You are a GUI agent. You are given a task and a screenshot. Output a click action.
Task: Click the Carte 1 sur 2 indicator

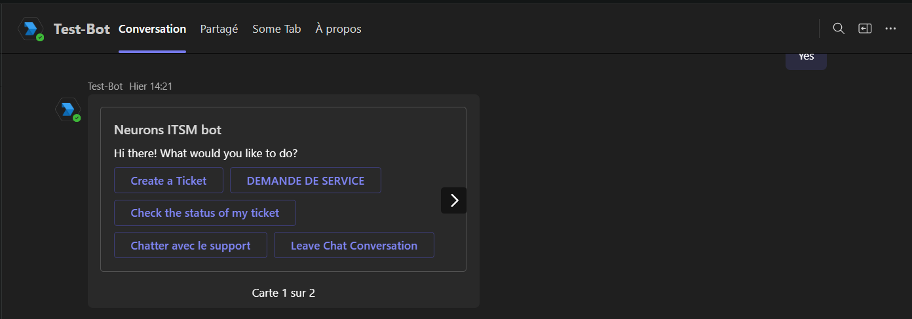pos(283,293)
